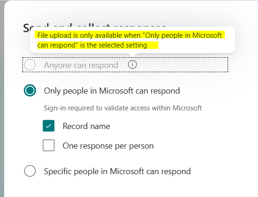Image resolution: width=258 pixels, height=197 pixels.
Task: Click the Record name label text
Action: 86,126
